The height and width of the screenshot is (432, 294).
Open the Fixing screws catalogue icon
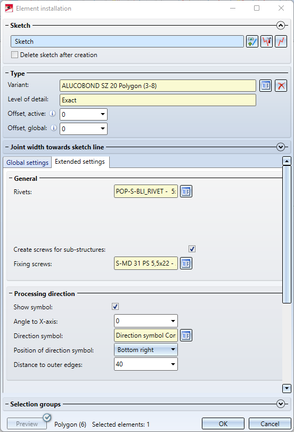[x=186, y=263]
